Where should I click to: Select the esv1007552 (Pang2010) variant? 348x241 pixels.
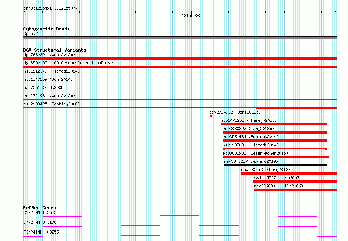pos(265,170)
